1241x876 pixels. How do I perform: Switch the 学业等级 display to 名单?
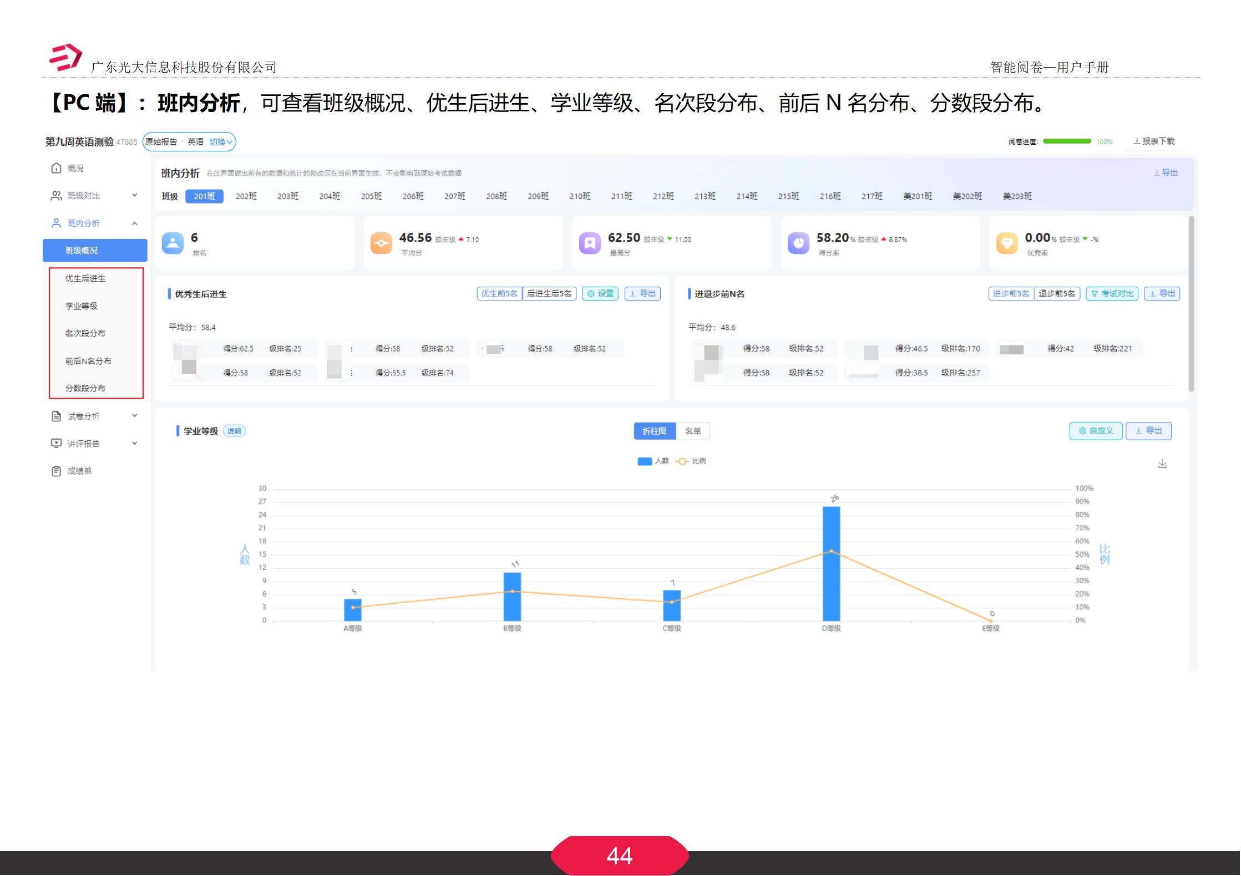[693, 431]
